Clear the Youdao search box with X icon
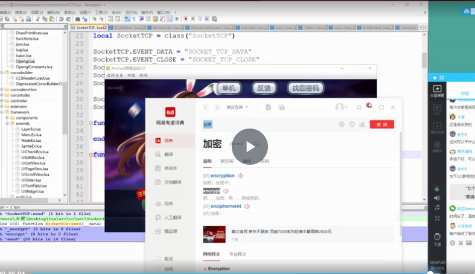The height and width of the screenshot is (274, 475). click(342, 124)
